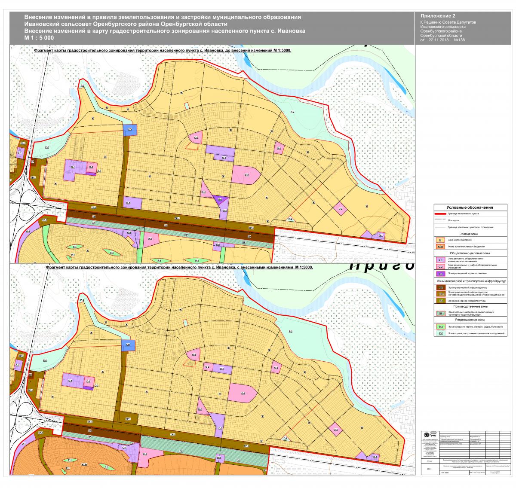Pick the О-1 business zone legend swatch

click(x=440, y=260)
